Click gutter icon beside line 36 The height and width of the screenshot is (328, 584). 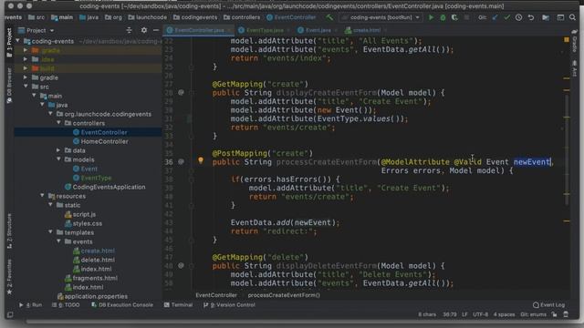coord(181,162)
